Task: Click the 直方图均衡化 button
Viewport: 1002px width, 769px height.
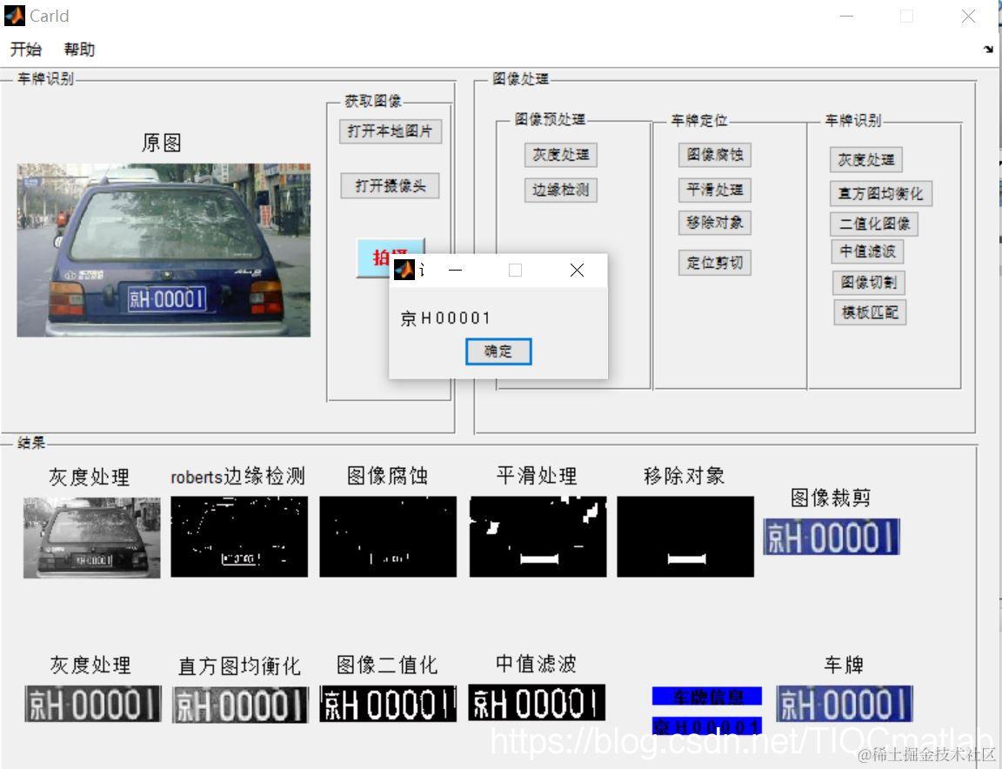Action: 880,194
